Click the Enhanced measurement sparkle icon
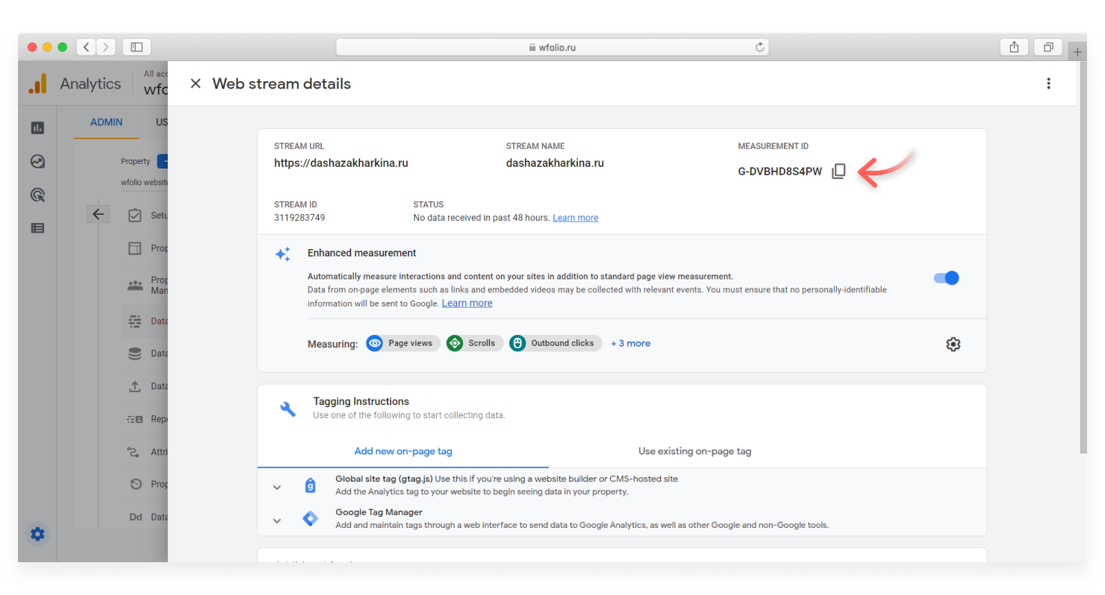Viewport: 1105px width, 595px height. point(283,254)
